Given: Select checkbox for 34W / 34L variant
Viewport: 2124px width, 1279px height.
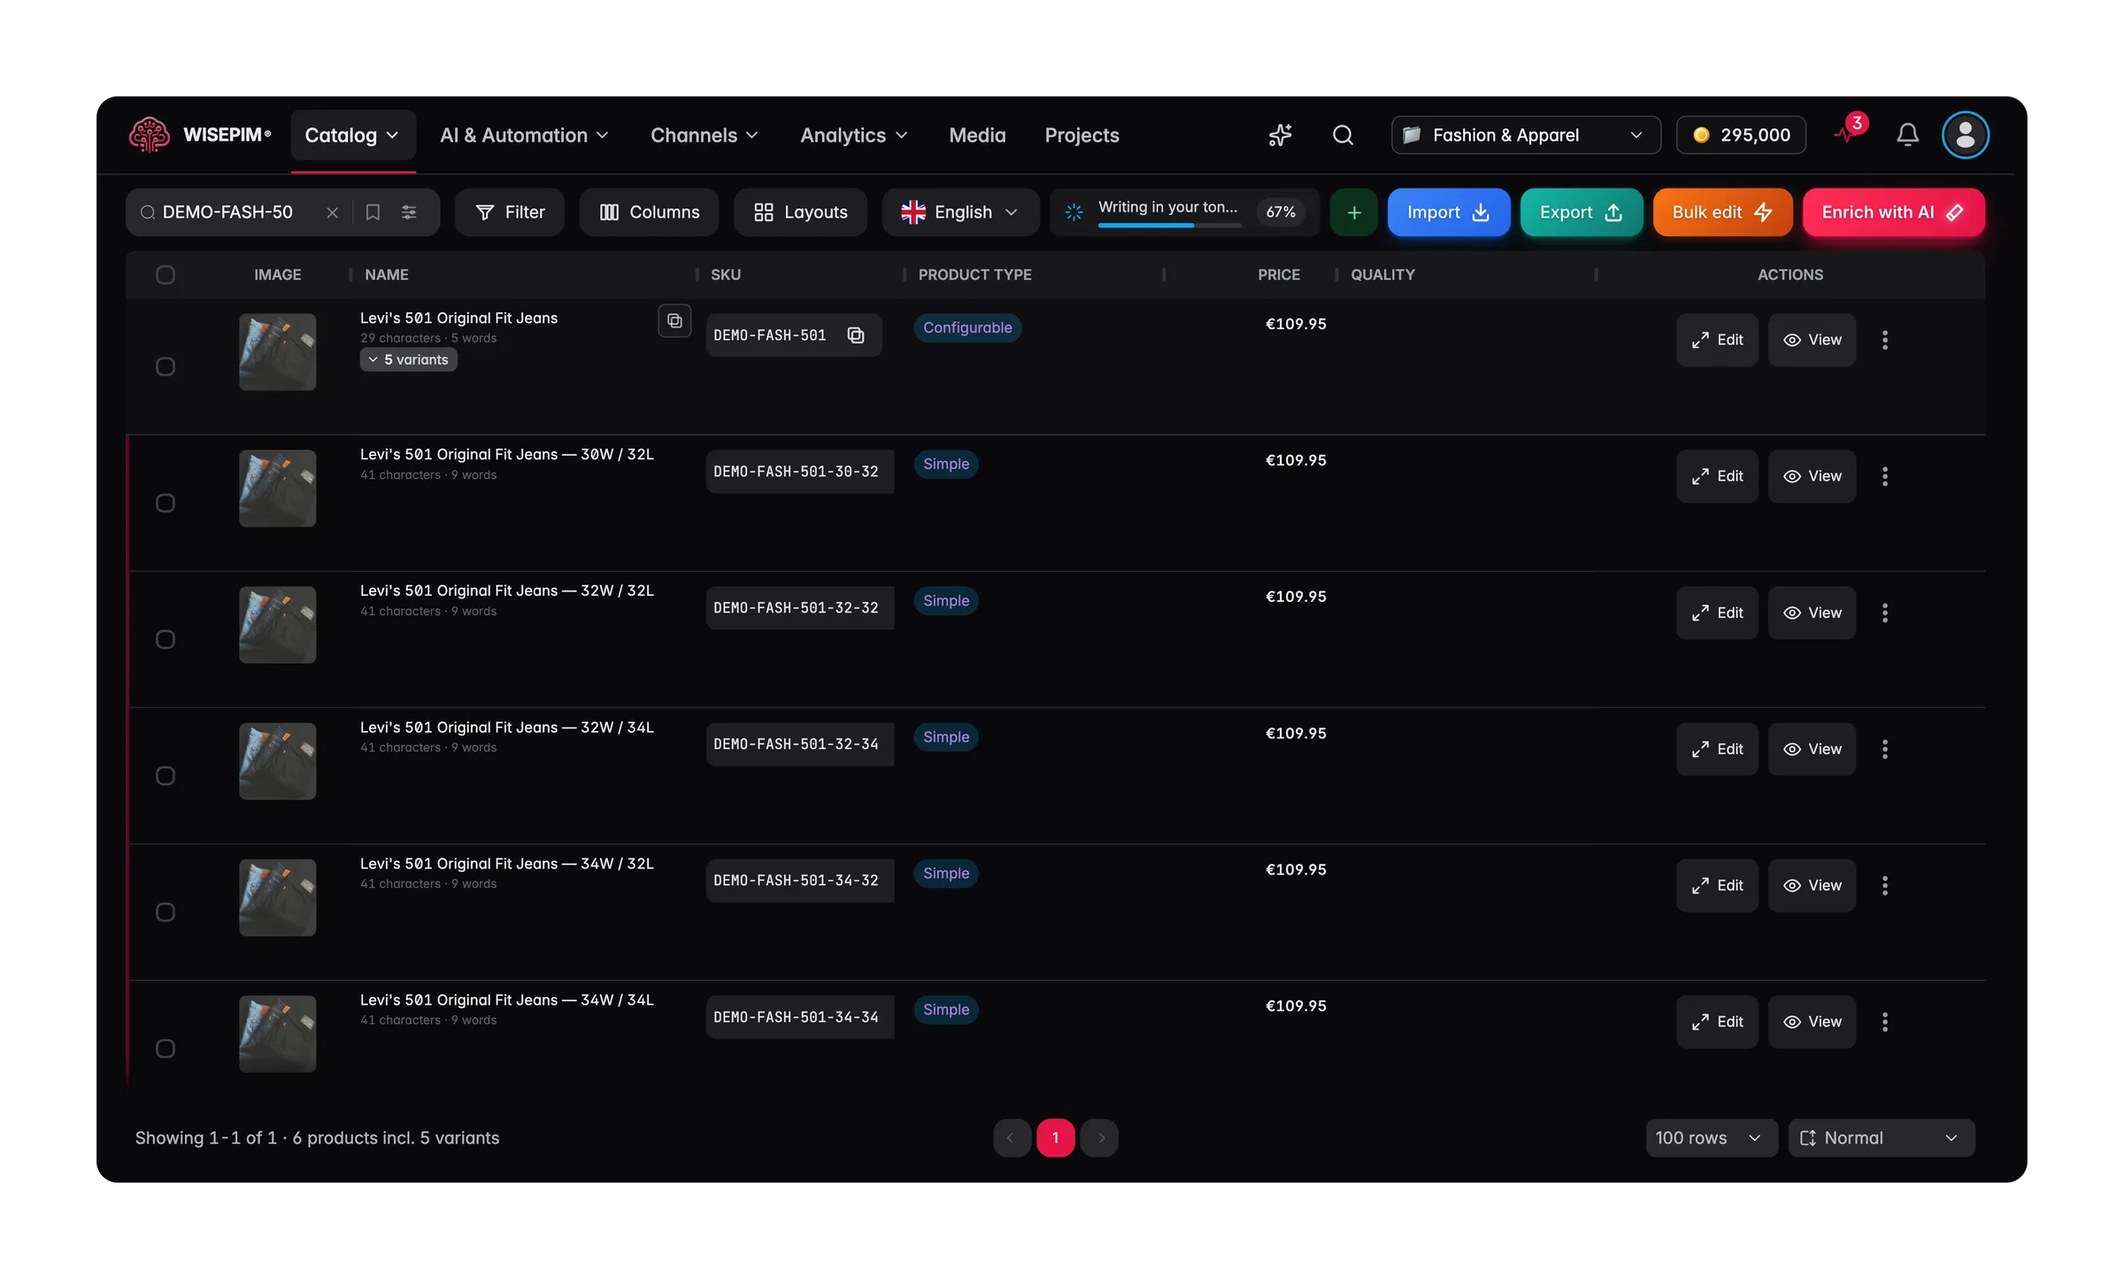Looking at the screenshot, I should [165, 1048].
